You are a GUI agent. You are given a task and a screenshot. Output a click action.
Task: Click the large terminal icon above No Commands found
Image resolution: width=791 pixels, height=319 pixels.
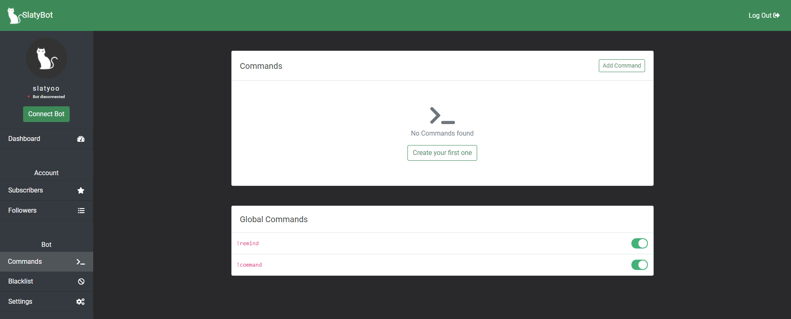pyautogui.click(x=442, y=115)
